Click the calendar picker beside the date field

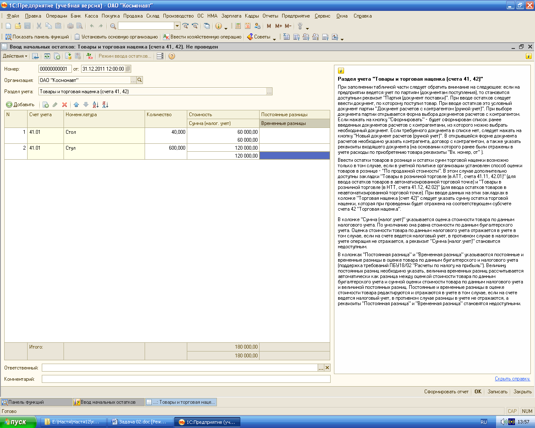tap(128, 69)
